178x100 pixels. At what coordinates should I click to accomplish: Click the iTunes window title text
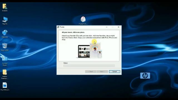[x=62, y=27]
